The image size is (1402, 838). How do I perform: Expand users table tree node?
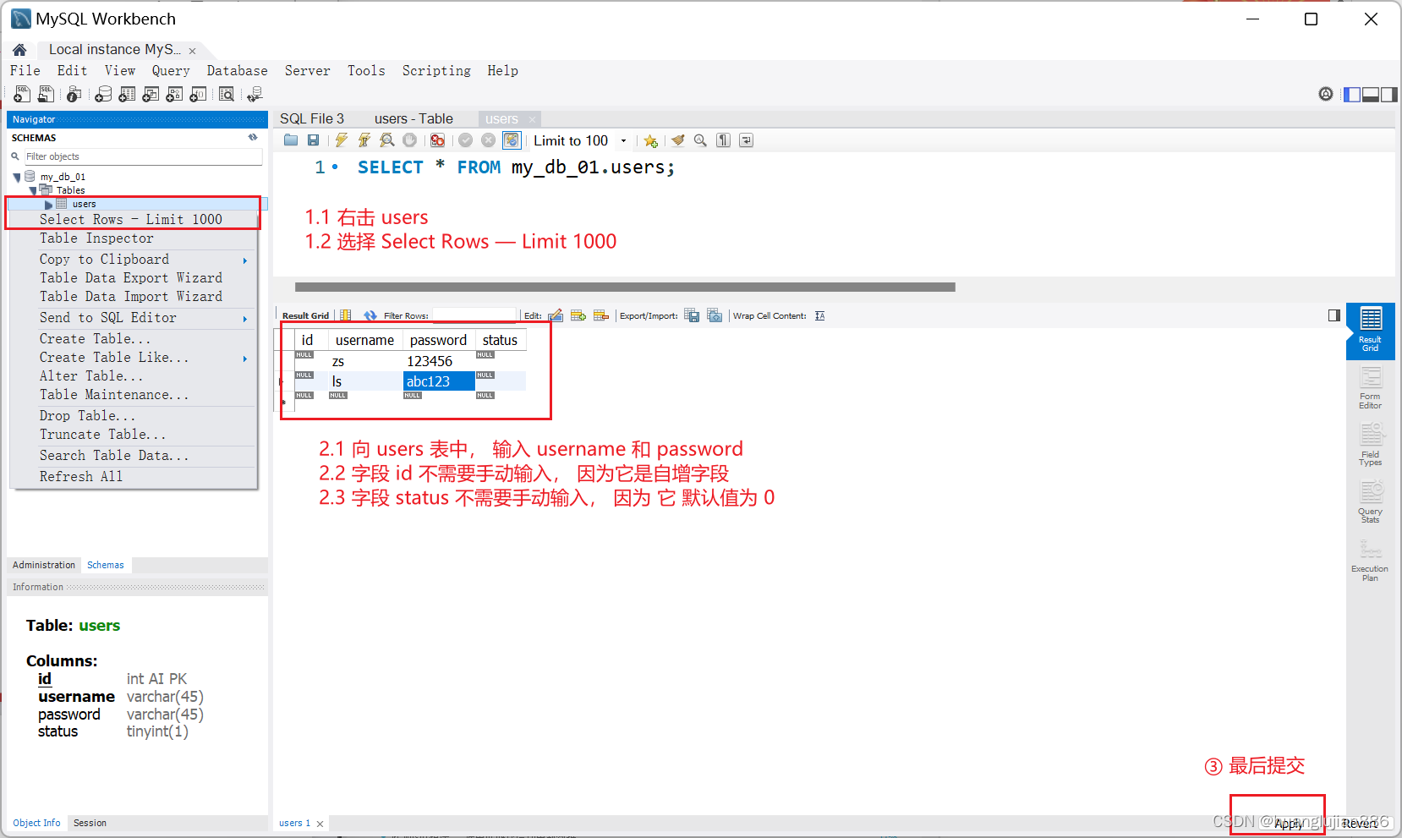48,205
